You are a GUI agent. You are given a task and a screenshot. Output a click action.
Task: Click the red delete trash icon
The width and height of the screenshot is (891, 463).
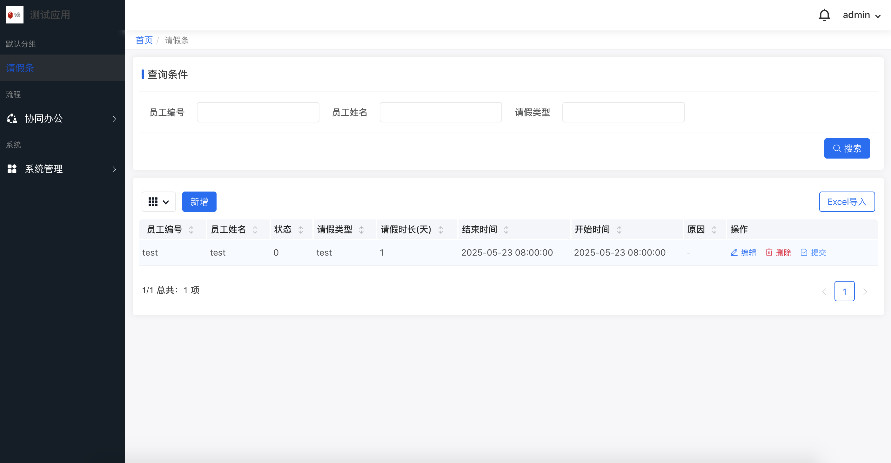point(769,252)
